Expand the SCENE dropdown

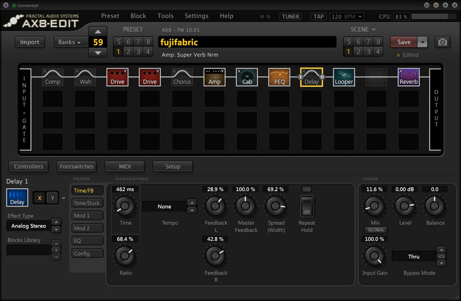(x=363, y=30)
